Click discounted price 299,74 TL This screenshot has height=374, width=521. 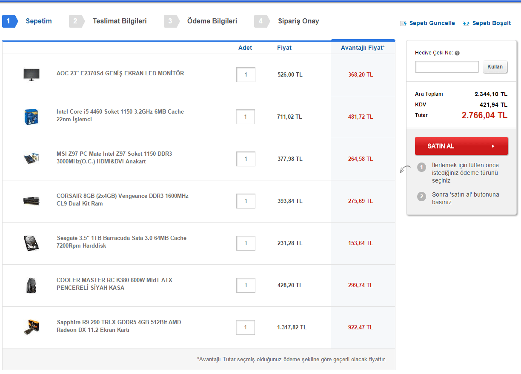[361, 285]
